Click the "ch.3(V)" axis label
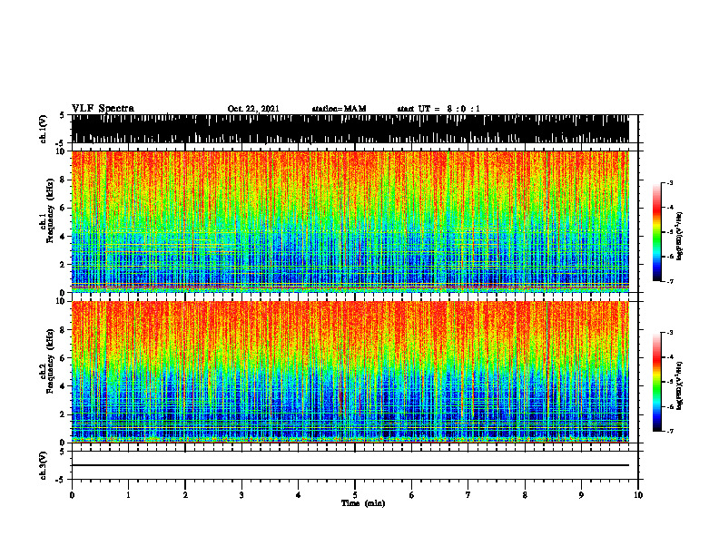 coord(44,466)
